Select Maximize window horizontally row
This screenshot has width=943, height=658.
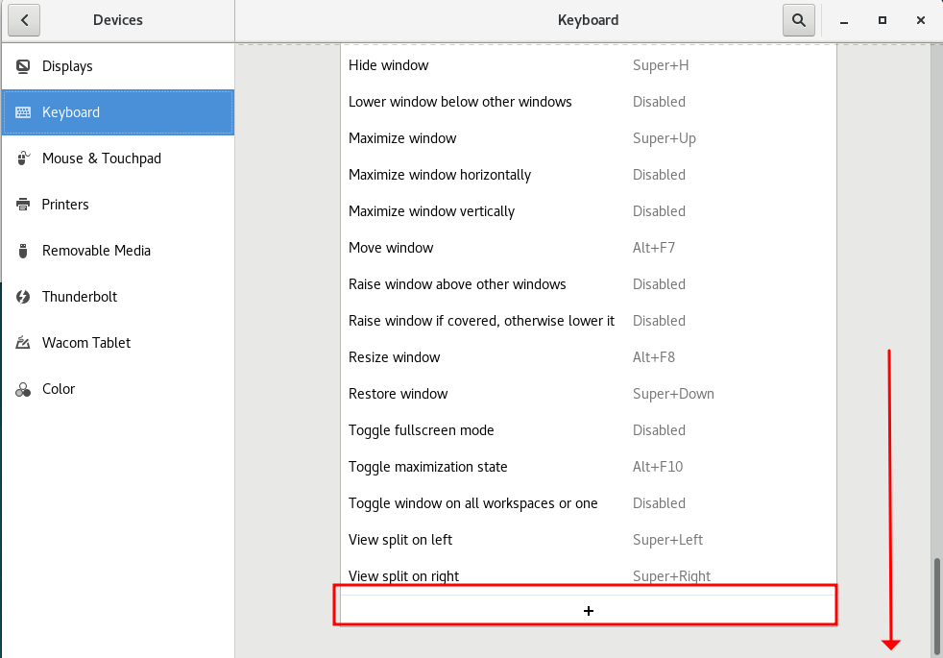pyautogui.click(x=588, y=175)
